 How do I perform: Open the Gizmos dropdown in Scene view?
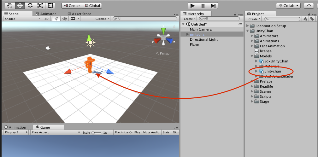pos(102,19)
